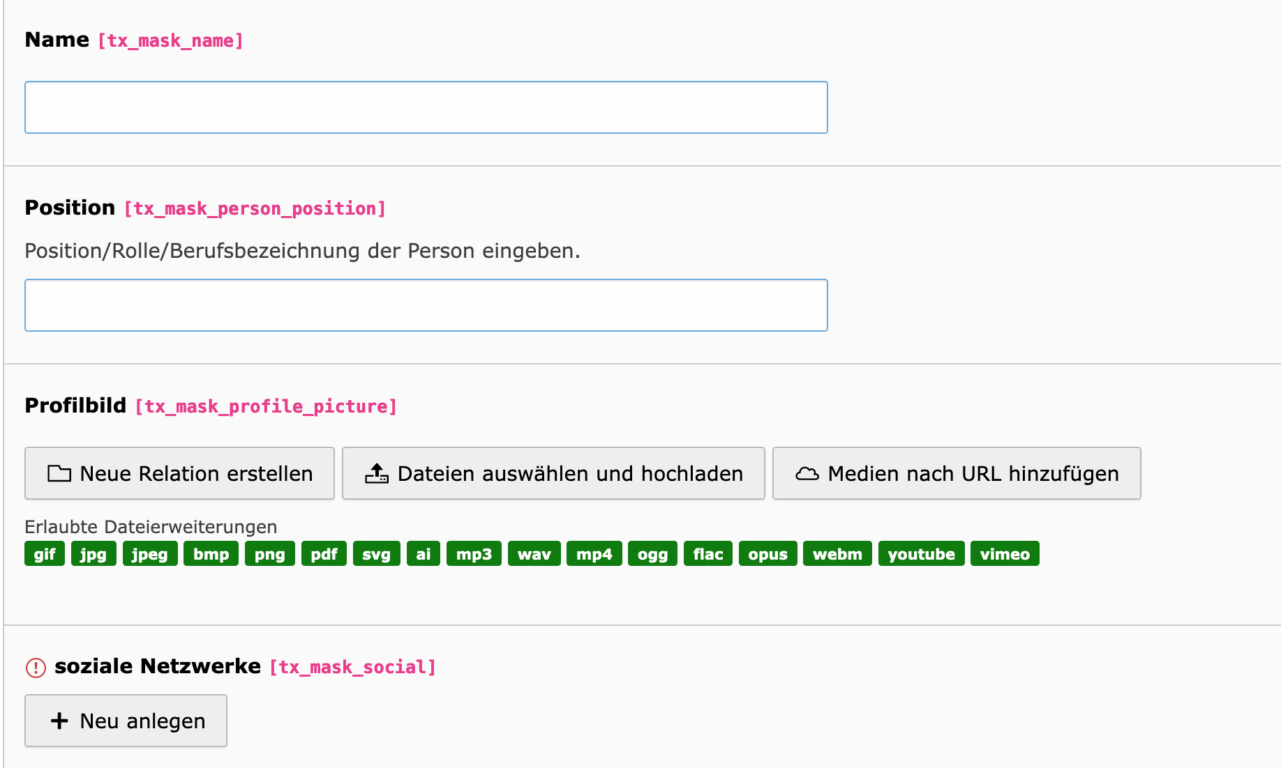Click the cloud icon for Medien nach URL

point(807,474)
